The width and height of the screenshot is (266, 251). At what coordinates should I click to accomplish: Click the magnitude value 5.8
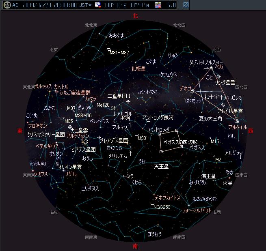(171, 5)
